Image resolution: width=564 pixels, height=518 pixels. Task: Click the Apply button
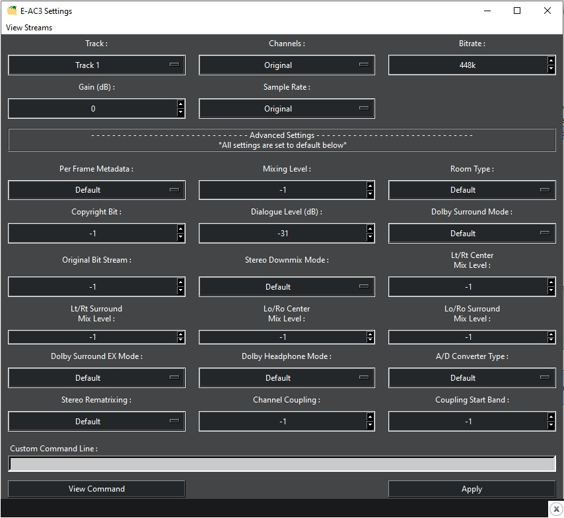coord(472,489)
